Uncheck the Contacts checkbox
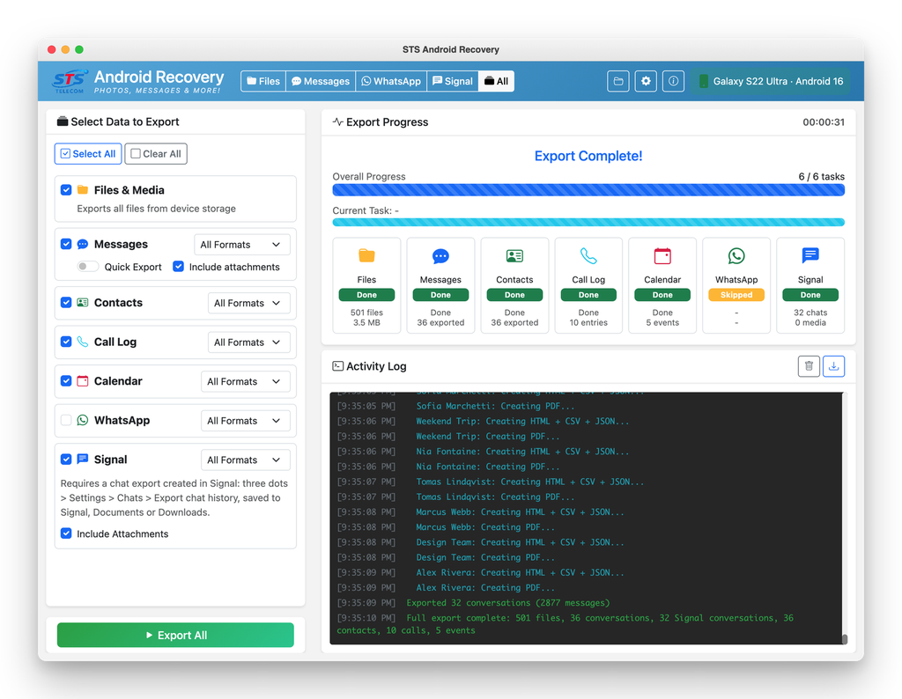The image size is (902, 699). click(66, 302)
